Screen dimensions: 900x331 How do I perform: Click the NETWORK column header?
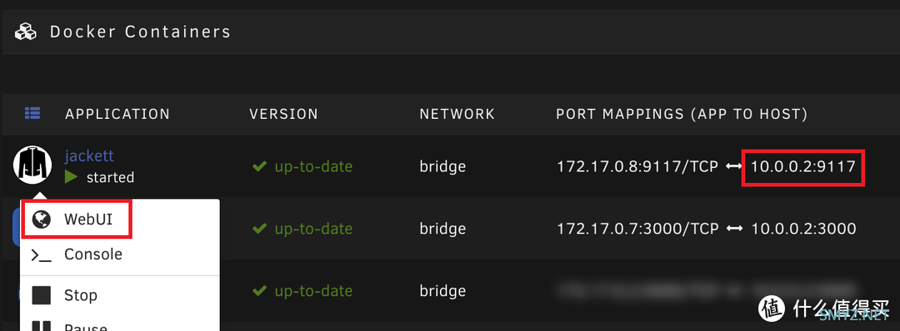pos(457,114)
